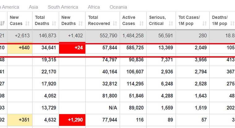Select the Oceania tab

[x=118, y=7]
